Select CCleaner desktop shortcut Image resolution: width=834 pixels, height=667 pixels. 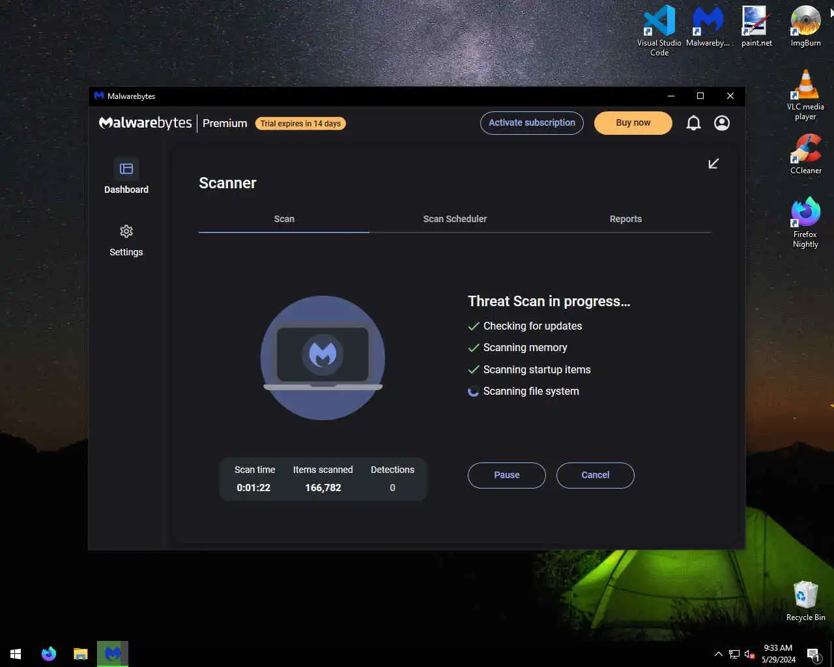(806, 154)
